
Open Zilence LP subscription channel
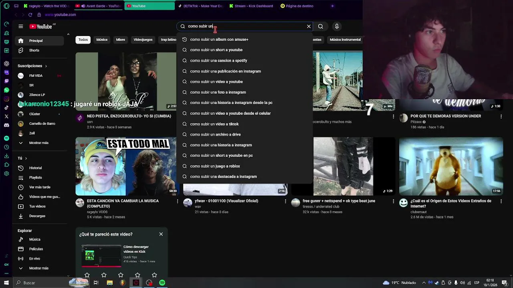coord(39,95)
